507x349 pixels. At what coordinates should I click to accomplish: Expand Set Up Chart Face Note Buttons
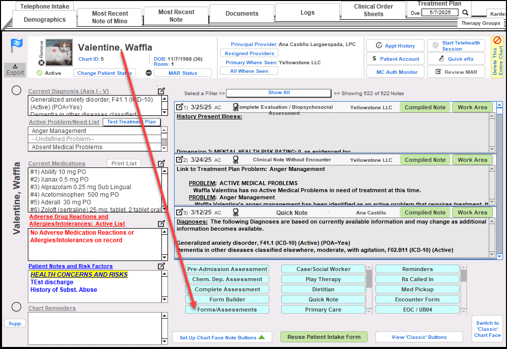point(222,337)
